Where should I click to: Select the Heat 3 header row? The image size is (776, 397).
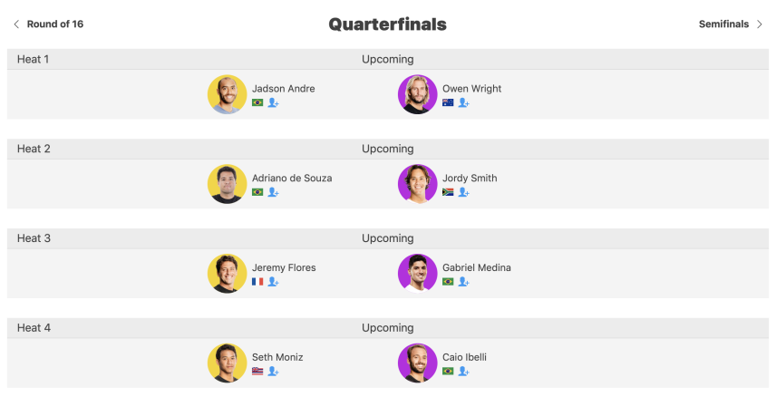(x=388, y=238)
